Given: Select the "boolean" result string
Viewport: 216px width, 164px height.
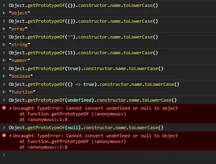Looking at the screenshot, I should coord(21,76).
